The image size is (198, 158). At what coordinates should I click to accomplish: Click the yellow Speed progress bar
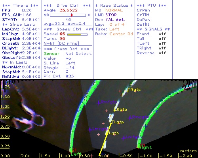tap(74, 34)
